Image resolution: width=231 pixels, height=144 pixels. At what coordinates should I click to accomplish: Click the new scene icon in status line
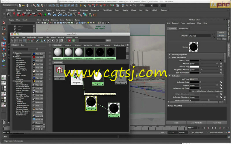point(20,5)
